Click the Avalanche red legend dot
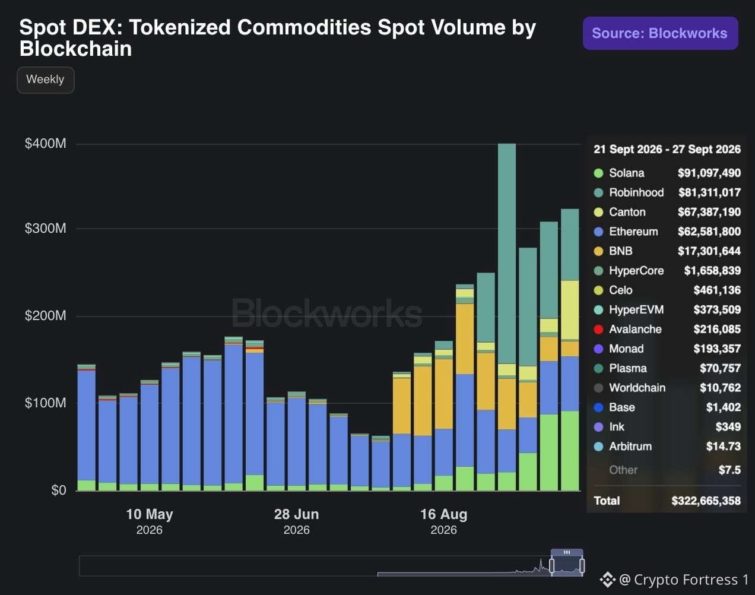Screen dimensions: 755x595 (598, 329)
